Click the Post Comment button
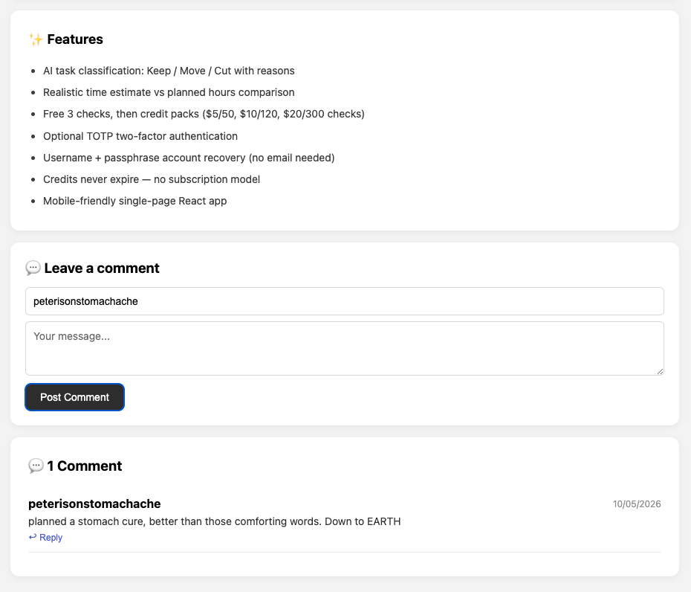The height and width of the screenshot is (592, 691). point(74,397)
